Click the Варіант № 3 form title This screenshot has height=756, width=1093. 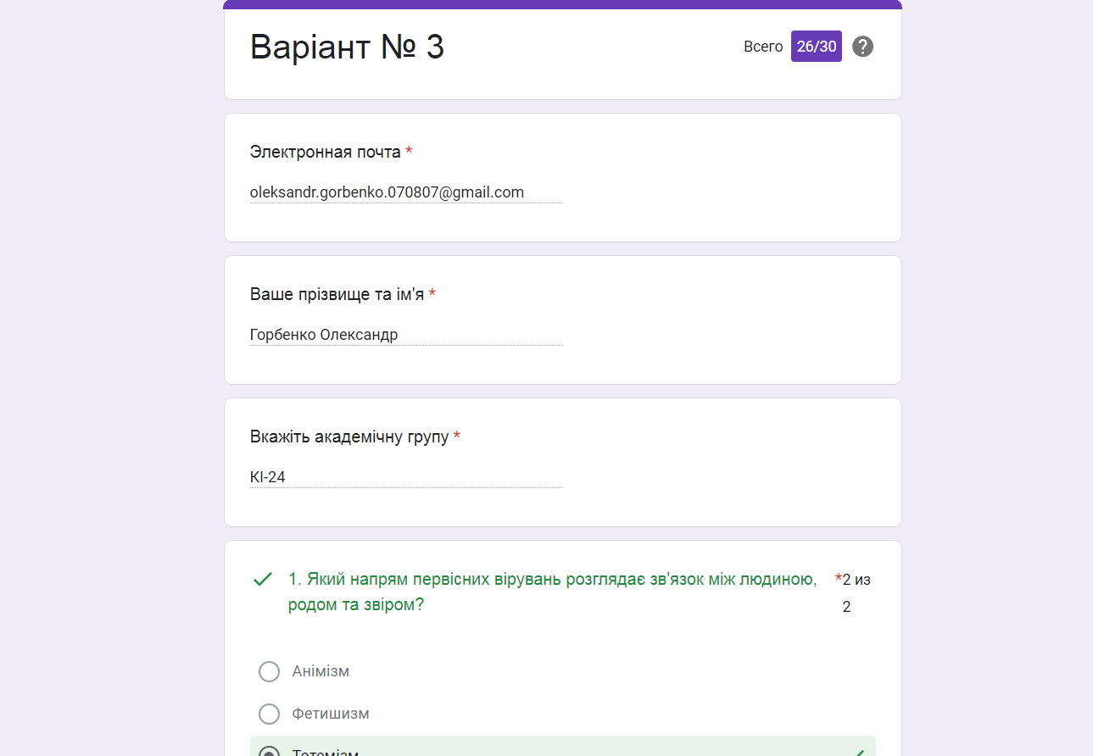347,47
